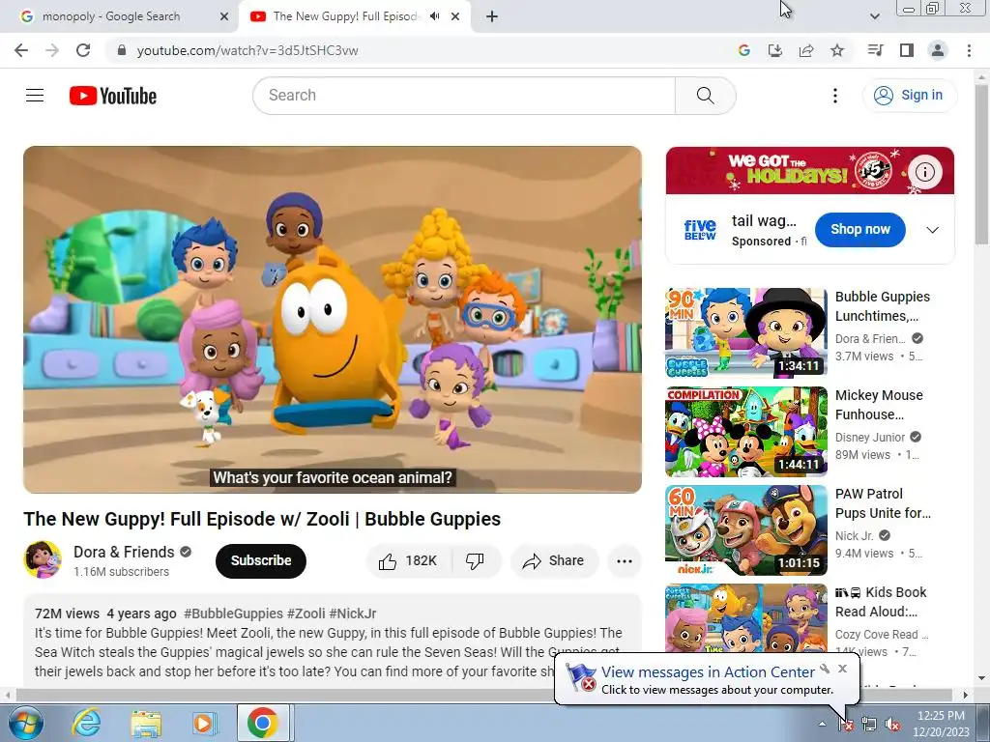Click the search magnifier button
Viewport: 990px width, 742px height.
click(705, 96)
